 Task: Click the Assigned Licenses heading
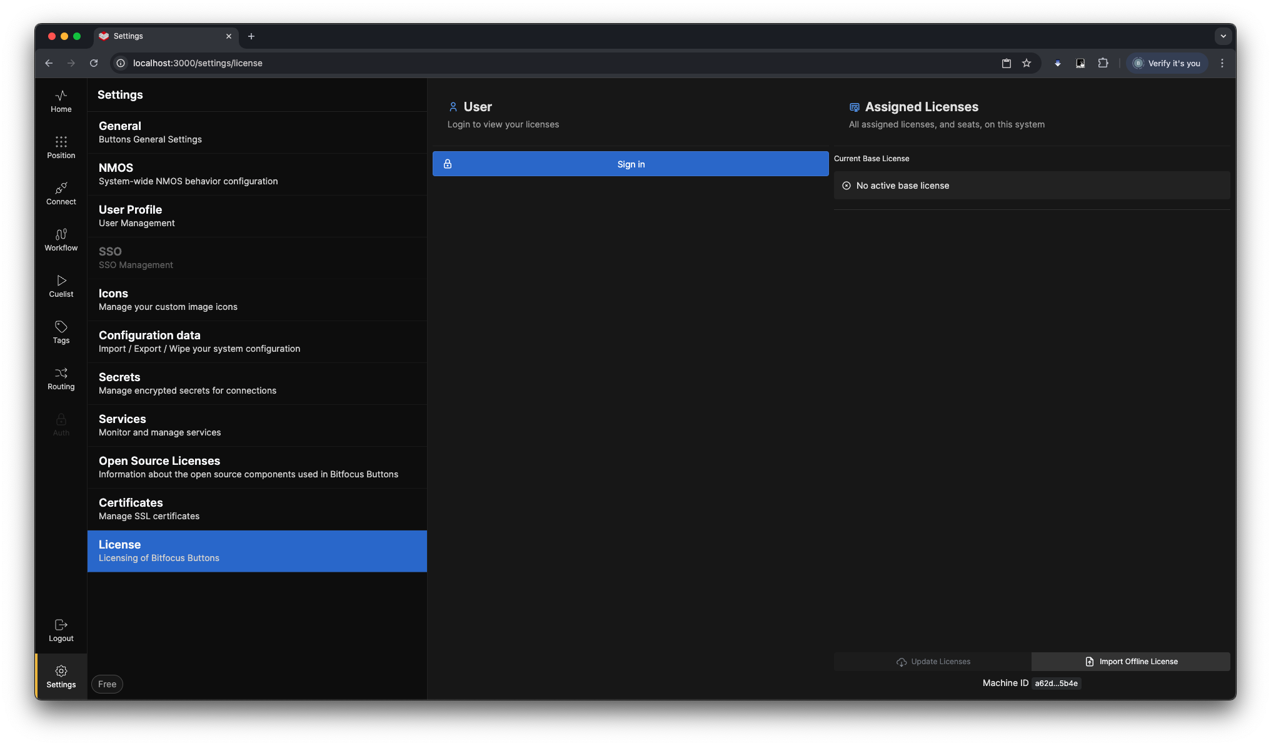point(922,107)
